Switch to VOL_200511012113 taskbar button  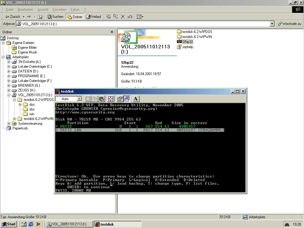(x=69, y=224)
